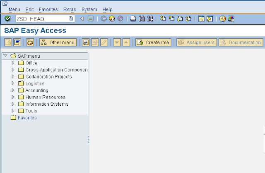Click the Previous Page icon
Image resolution: width=265 pixels, height=173 pixels.
171,19
